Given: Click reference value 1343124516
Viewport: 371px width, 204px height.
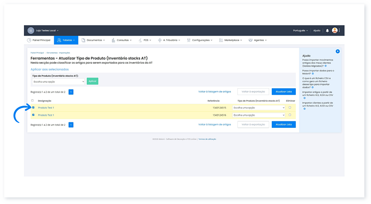Looking at the screenshot, I should [x=219, y=115].
